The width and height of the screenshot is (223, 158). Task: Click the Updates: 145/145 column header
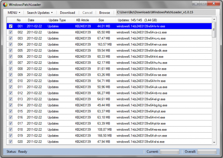164,20
